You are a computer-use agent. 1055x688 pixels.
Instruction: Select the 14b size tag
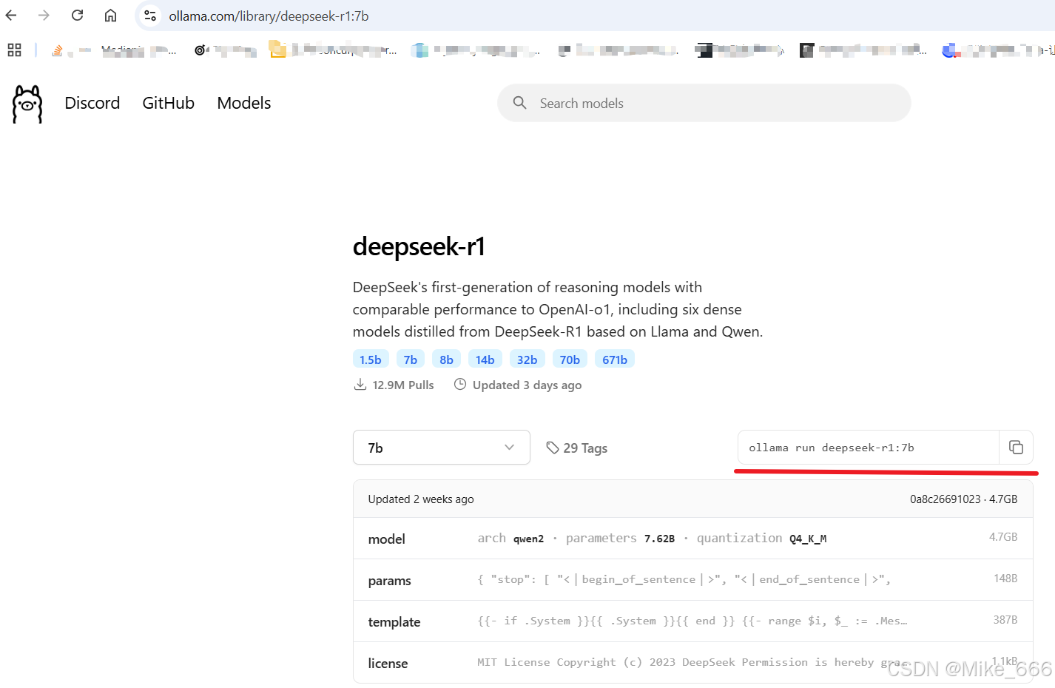coord(485,360)
